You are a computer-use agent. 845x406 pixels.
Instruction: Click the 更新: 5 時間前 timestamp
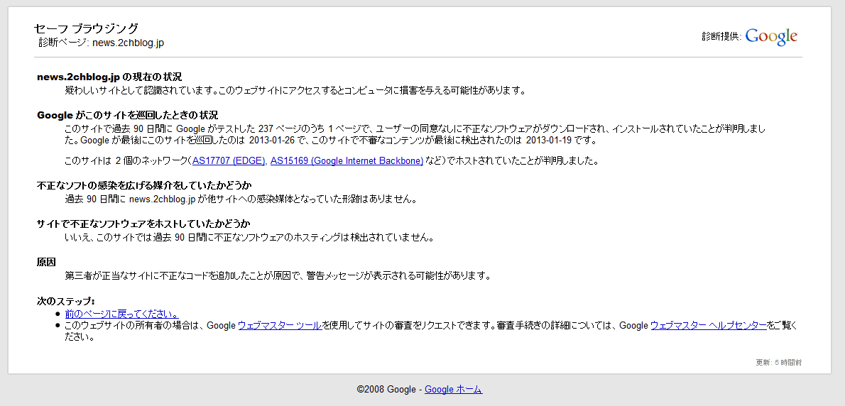point(779,363)
